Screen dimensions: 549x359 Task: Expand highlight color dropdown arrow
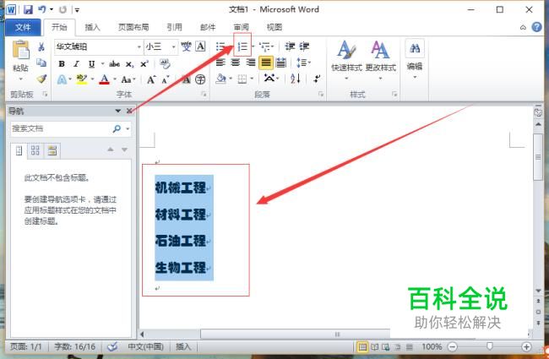[92, 79]
